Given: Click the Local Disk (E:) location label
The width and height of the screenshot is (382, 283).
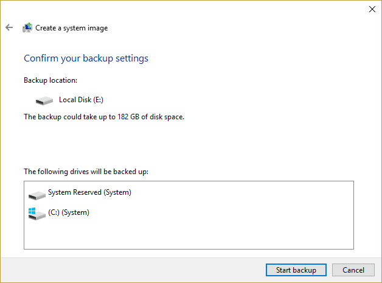Looking at the screenshot, I should coord(77,99).
